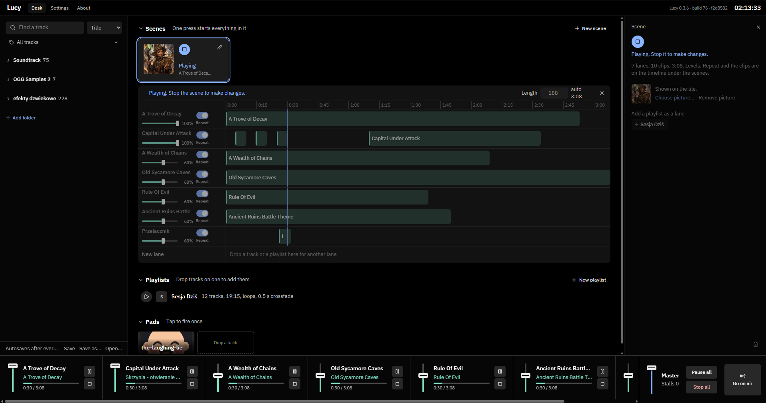The image size is (766, 403).
Task: Open the About tab
Action: [x=84, y=8]
